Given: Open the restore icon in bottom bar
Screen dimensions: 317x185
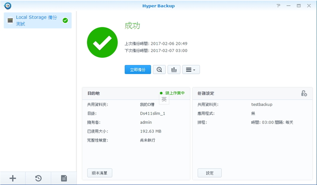Looking at the screenshot, I should point(38,178).
